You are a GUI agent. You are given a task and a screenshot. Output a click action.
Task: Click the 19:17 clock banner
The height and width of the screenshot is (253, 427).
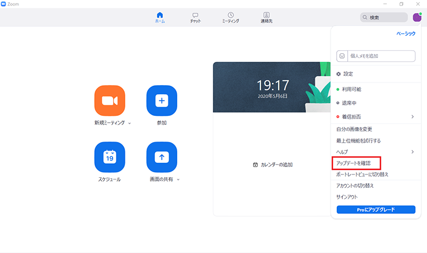(271, 87)
